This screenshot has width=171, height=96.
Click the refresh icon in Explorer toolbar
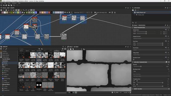coord(135,10)
